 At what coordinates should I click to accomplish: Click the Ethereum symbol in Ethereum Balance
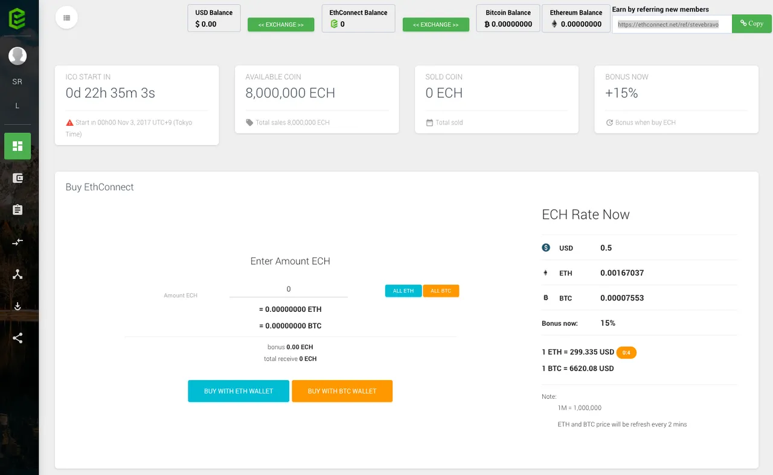(x=554, y=24)
